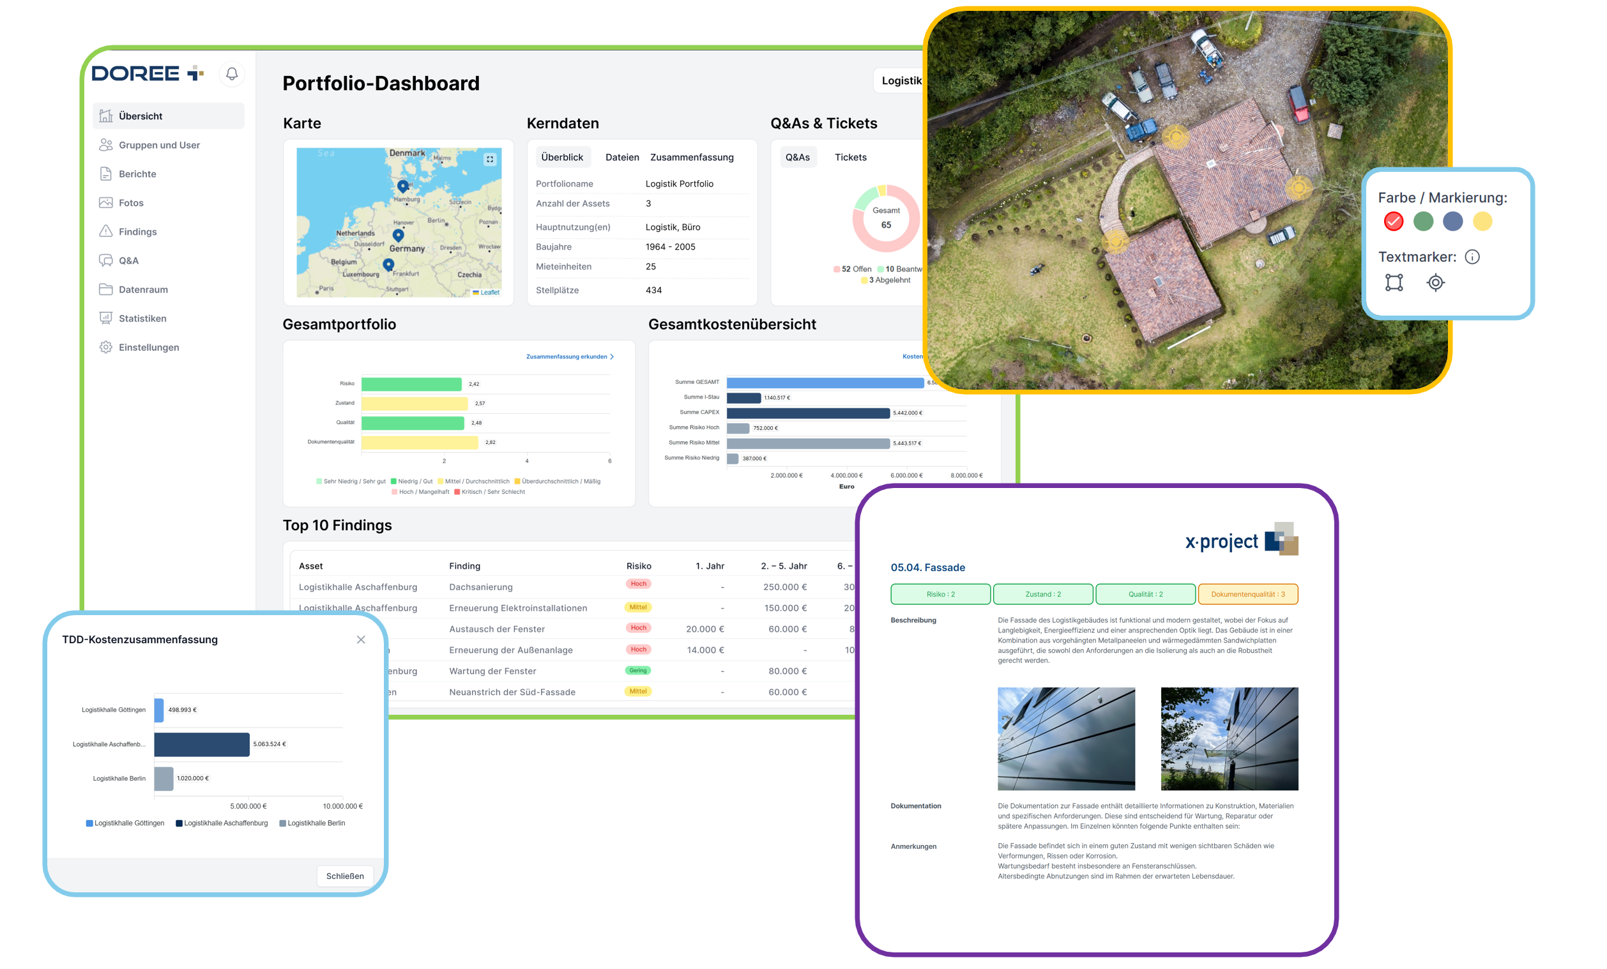
Task: Open Gruppen und User
Action: 159,145
